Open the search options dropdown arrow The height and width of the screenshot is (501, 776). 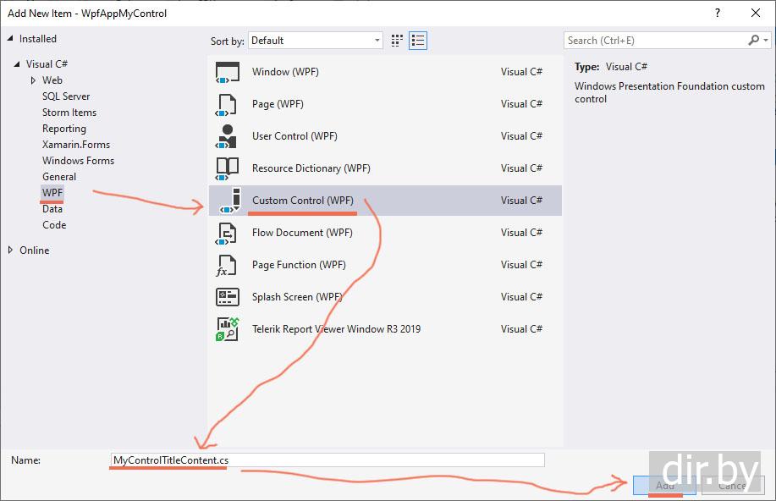tap(766, 41)
